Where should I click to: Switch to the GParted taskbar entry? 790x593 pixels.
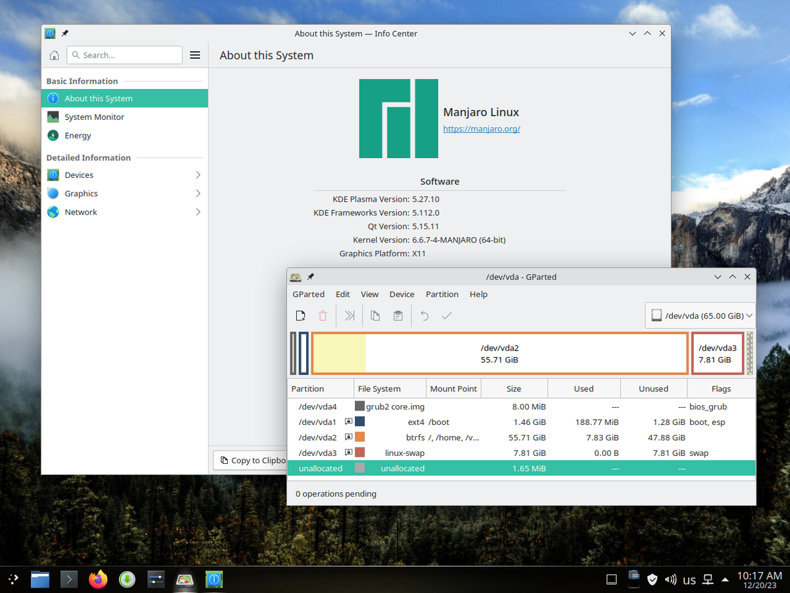click(x=185, y=579)
